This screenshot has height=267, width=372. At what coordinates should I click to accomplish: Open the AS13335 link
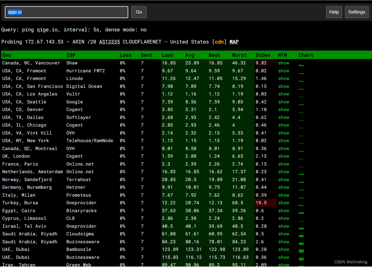[x=109, y=42]
